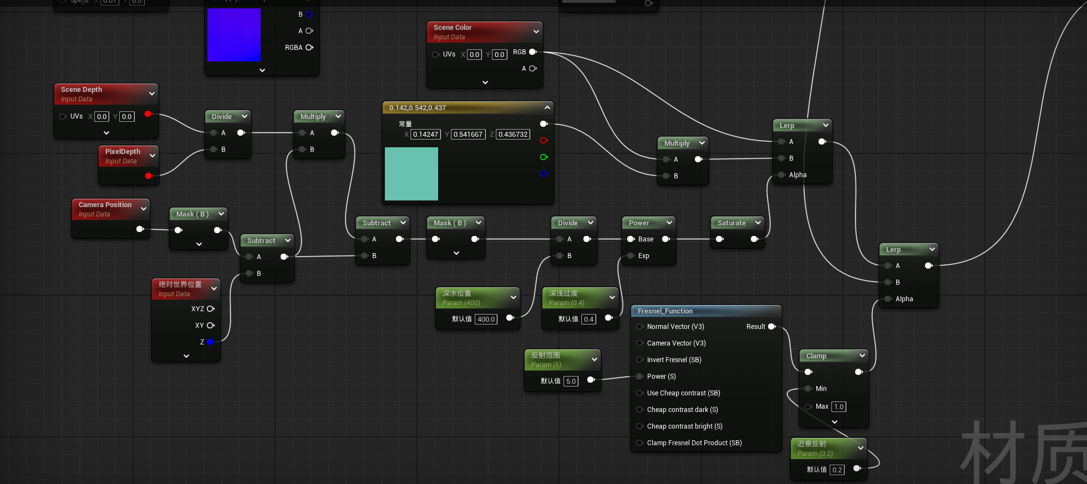Viewport: 1087px width, 484px height.
Task: Click the Saturate node output pin
Action: [754, 239]
